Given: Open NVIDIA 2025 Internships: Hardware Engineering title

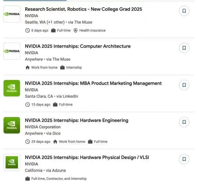Looking at the screenshot, I should click(76, 120).
